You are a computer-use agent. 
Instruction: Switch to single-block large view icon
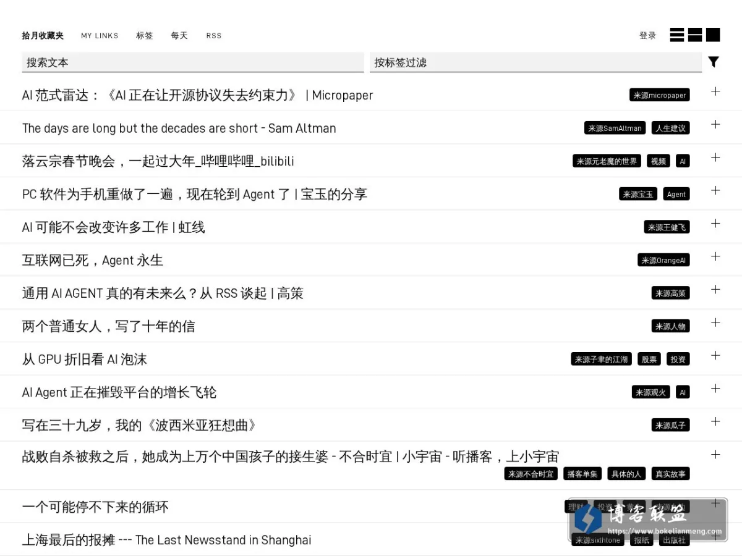click(713, 35)
